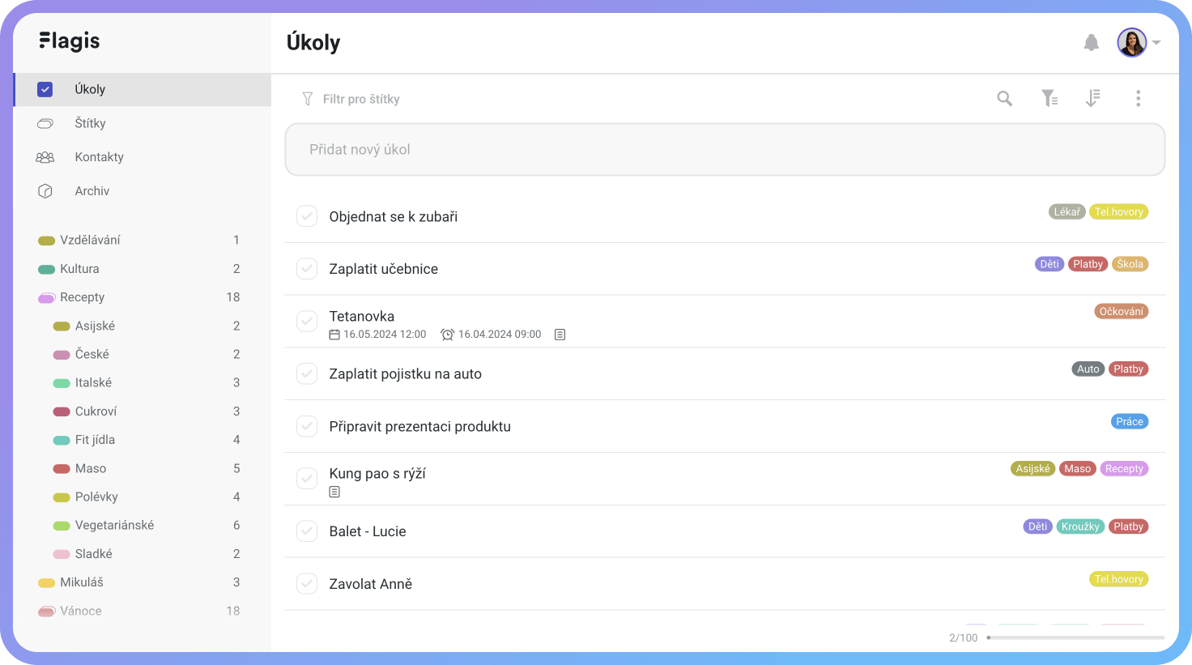Check off Zaplatit pojistku na auto task
This screenshot has height=665, width=1192.
pyautogui.click(x=307, y=373)
